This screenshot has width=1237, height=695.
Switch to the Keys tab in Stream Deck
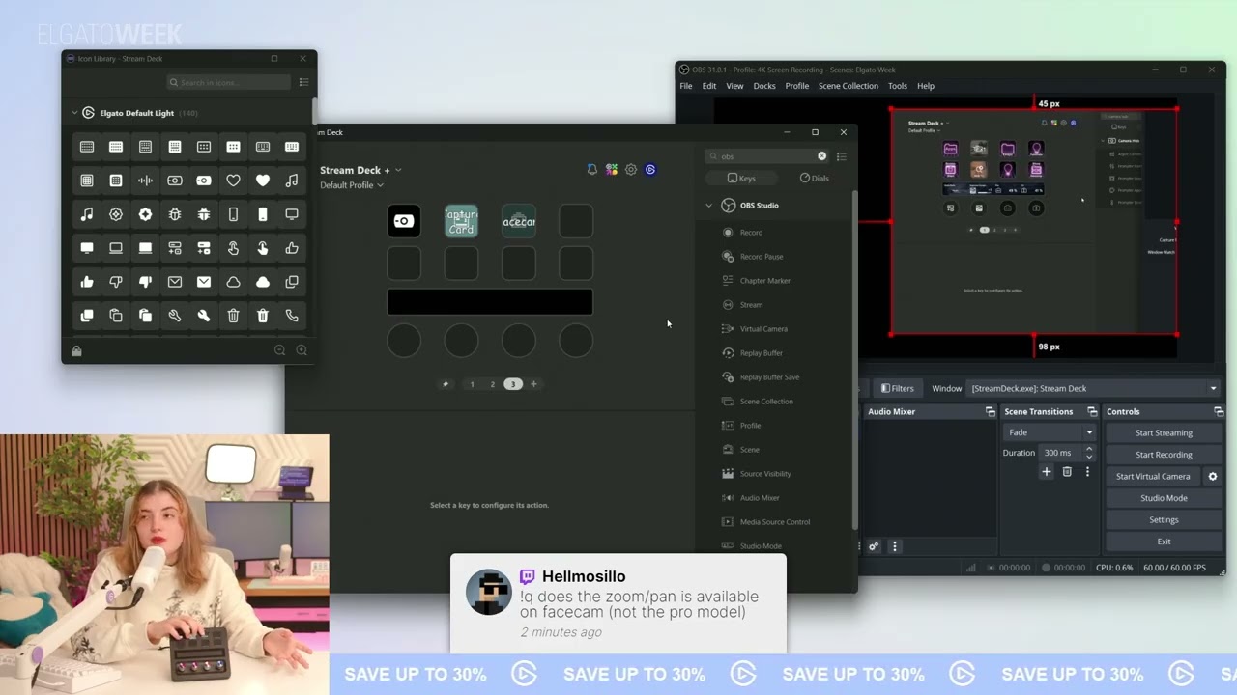coord(741,178)
